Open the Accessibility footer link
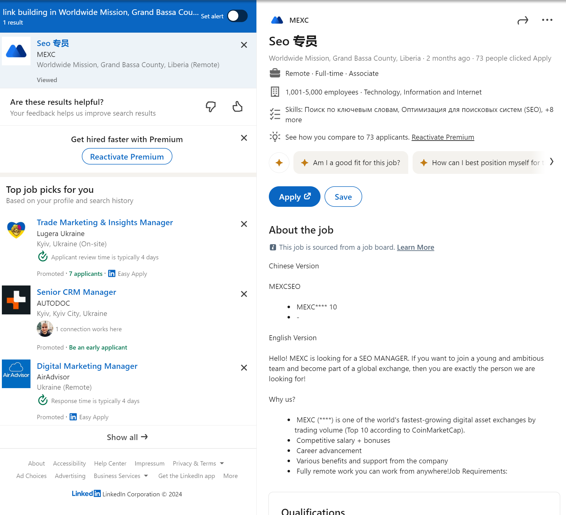The height and width of the screenshot is (515, 566). (69, 463)
